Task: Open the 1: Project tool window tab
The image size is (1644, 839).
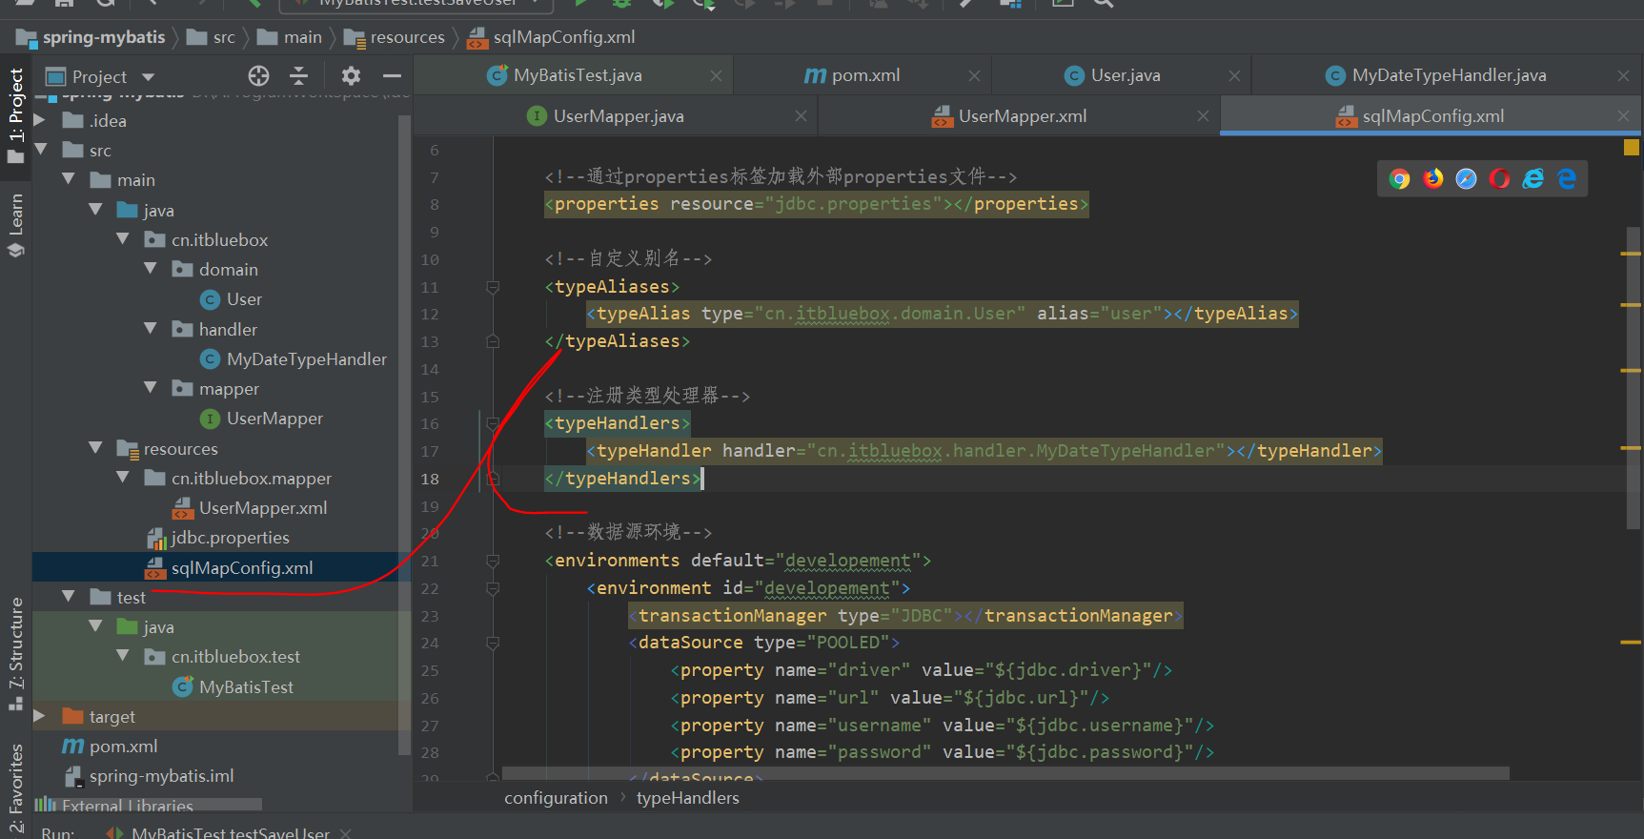Action: point(16,114)
